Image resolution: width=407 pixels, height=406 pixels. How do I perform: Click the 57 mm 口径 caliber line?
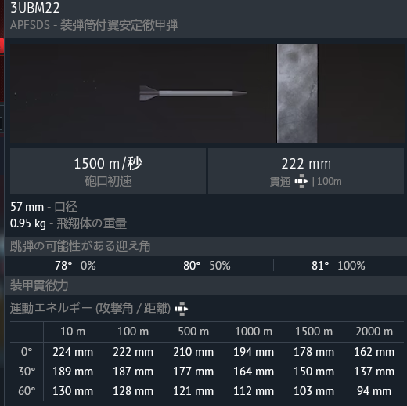pyautogui.click(x=44, y=207)
